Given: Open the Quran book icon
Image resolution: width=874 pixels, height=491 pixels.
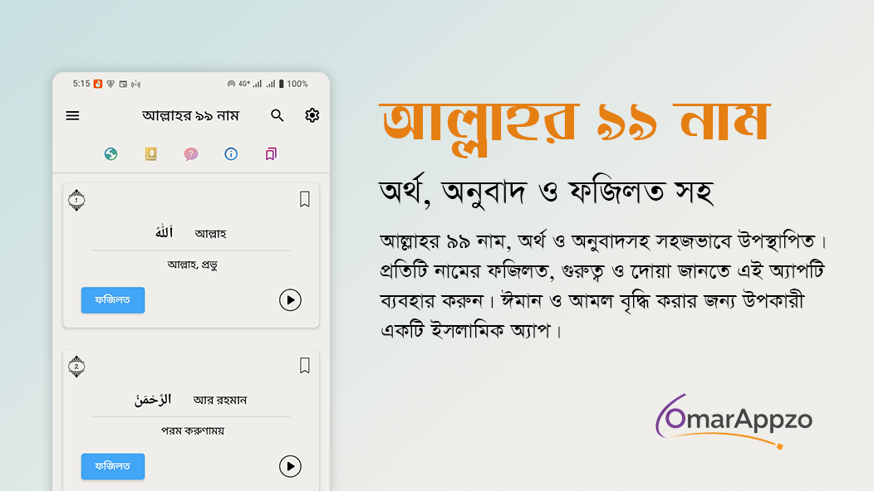Looking at the screenshot, I should click(x=150, y=154).
